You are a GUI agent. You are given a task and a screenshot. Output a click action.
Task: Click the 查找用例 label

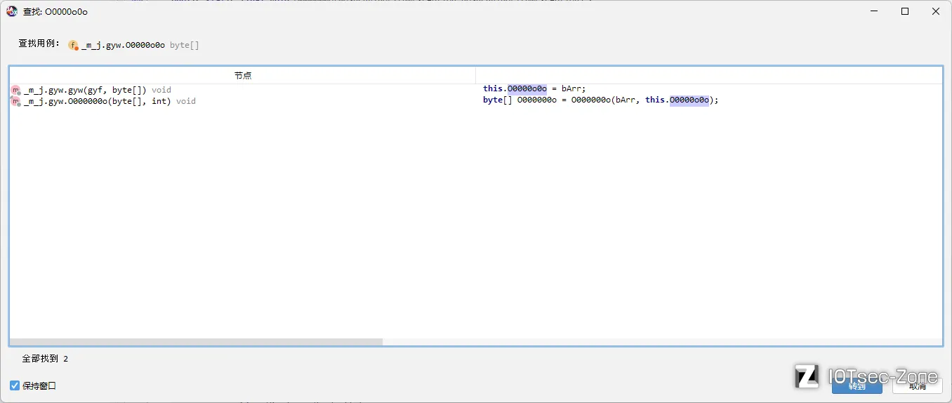[39, 44]
